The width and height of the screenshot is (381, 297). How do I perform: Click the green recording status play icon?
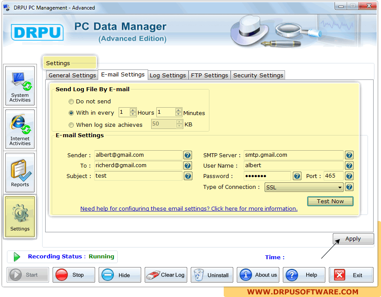(17, 257)
